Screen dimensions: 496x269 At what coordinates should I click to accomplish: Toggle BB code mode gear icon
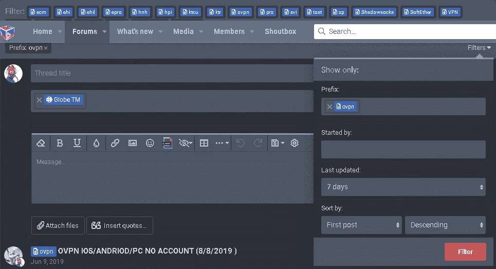(295, 143)
